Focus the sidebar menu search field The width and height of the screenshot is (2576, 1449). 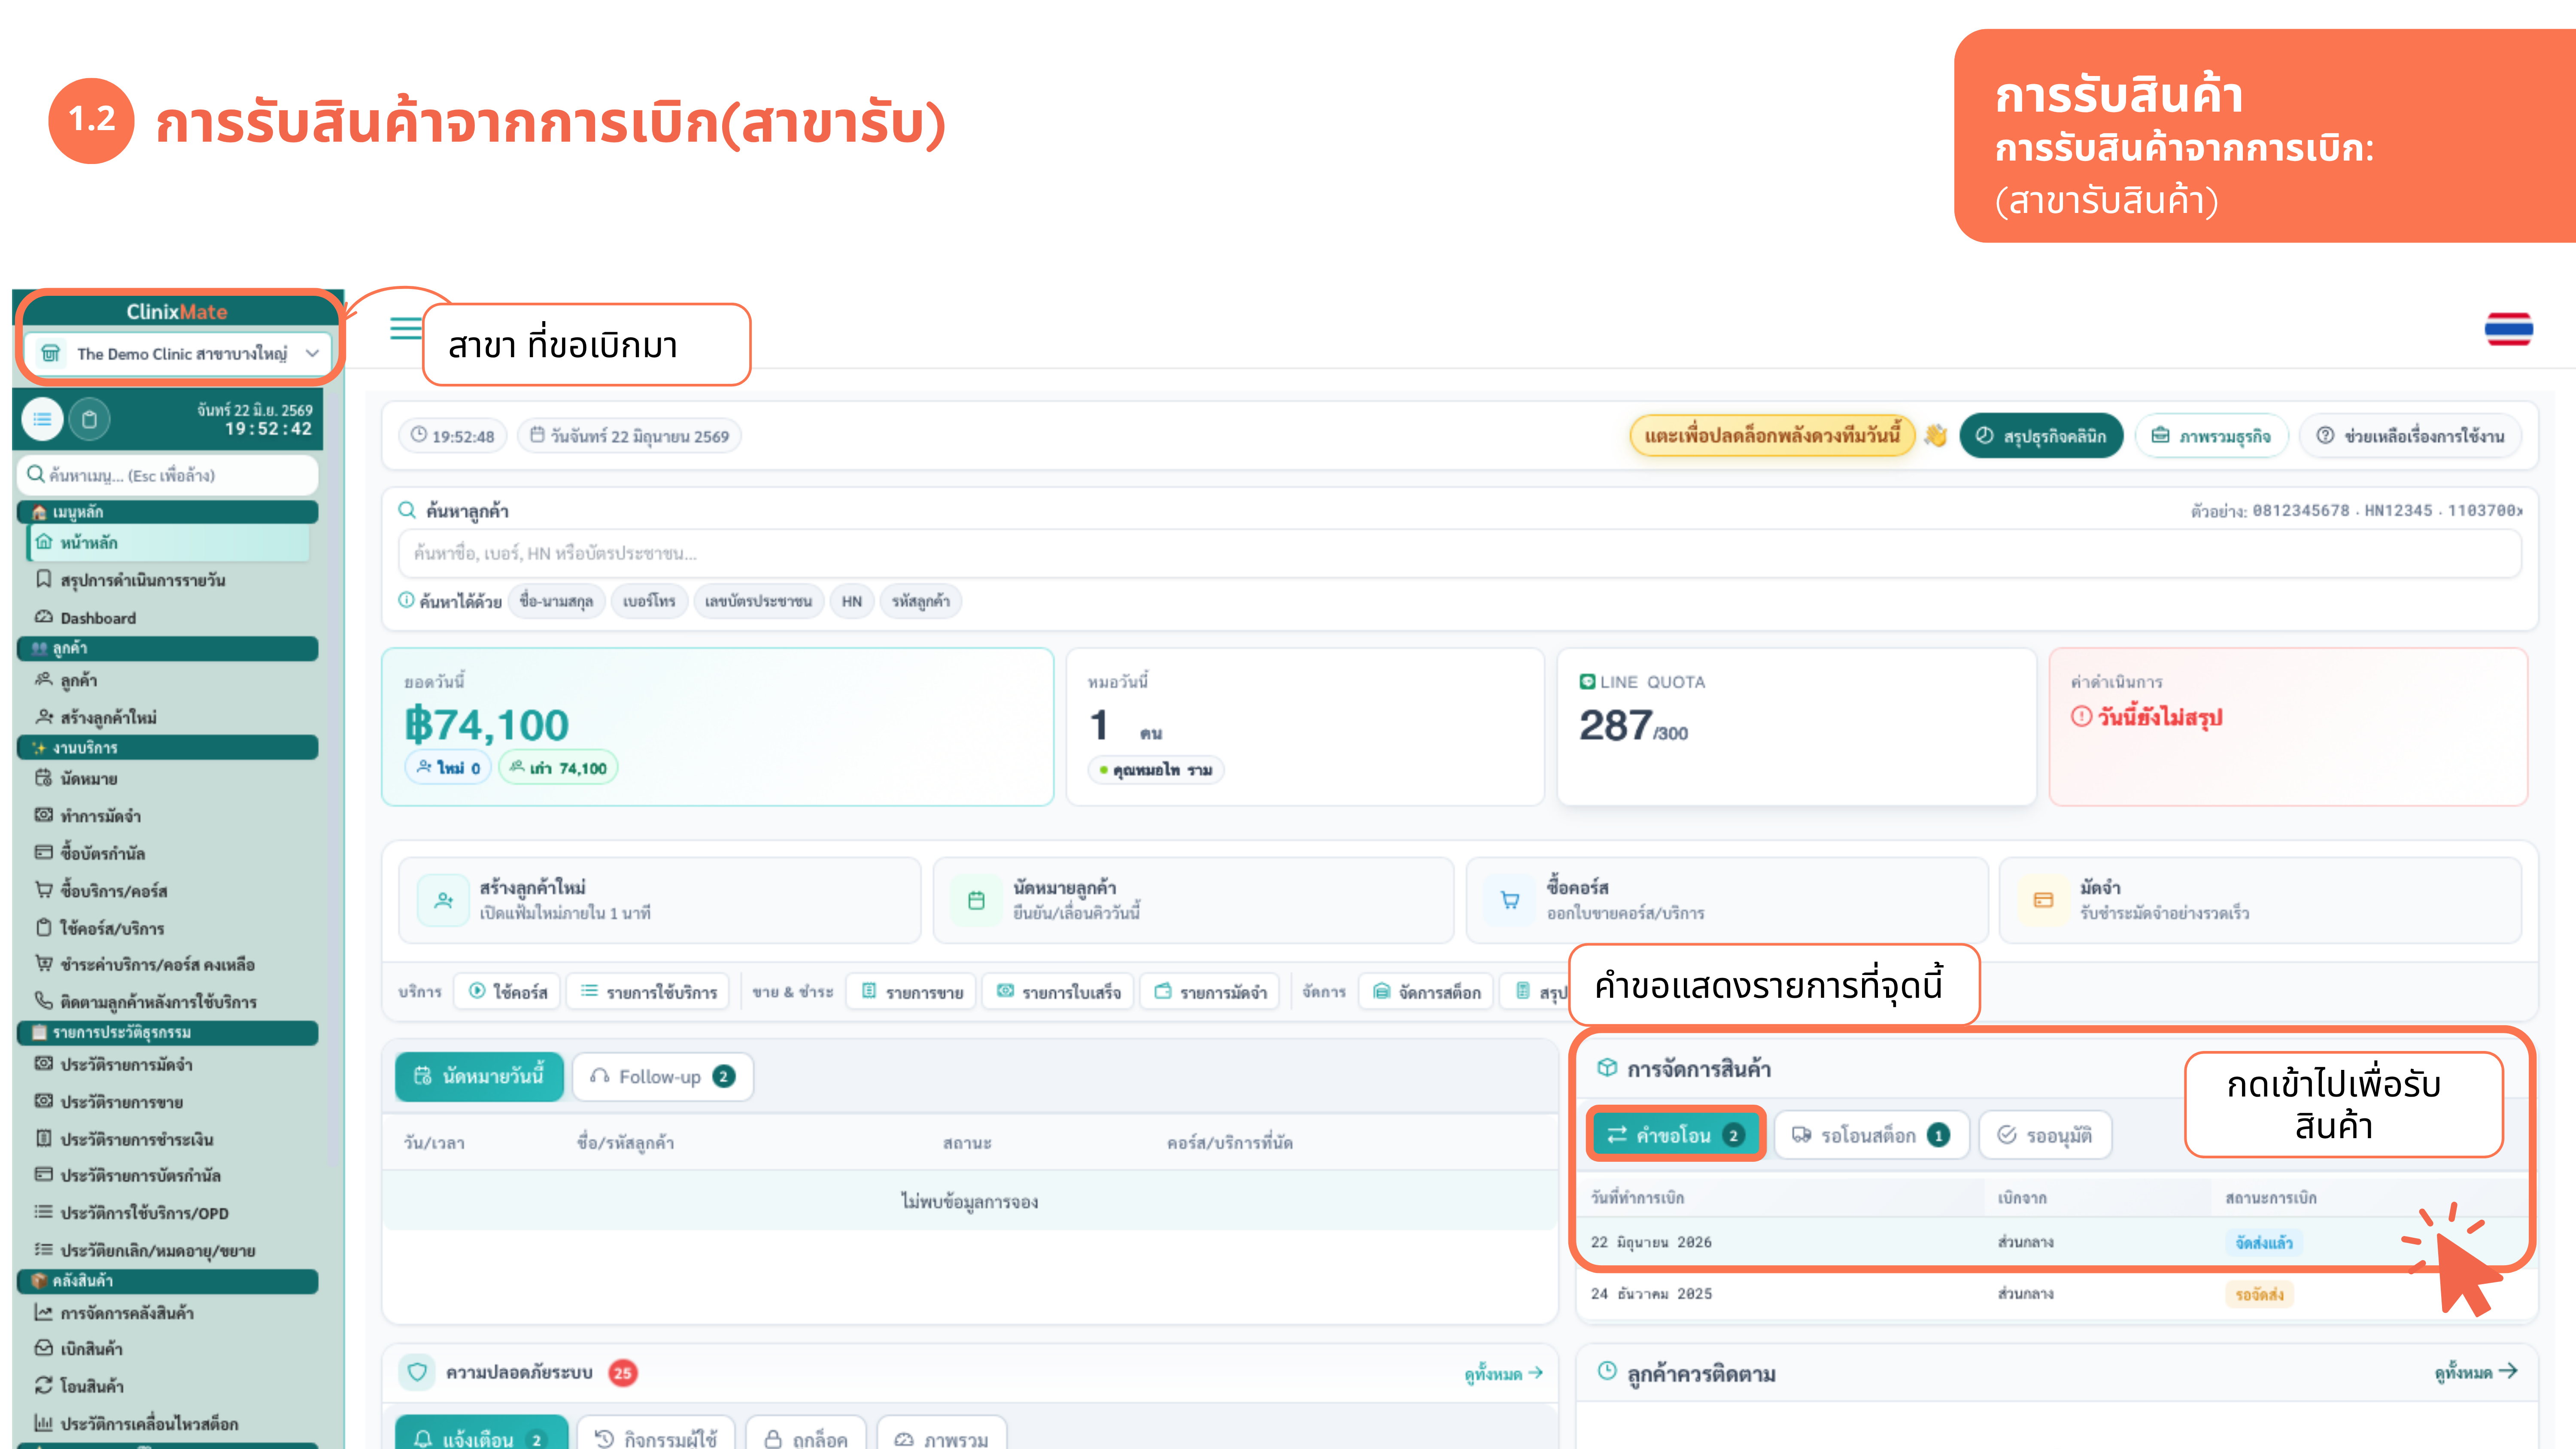pyautogui.click(x=168, y=475)
